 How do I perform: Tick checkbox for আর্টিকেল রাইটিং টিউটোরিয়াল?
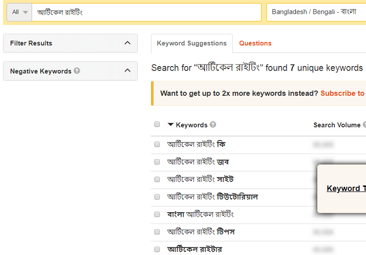pos(157,197)
